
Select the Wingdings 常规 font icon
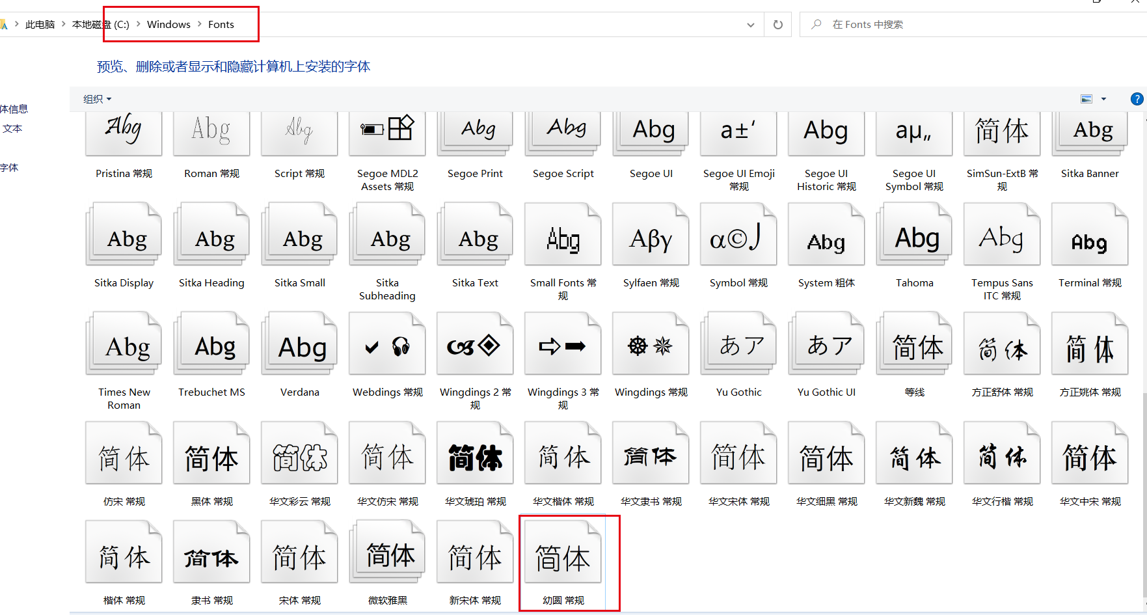pos(651,344)
